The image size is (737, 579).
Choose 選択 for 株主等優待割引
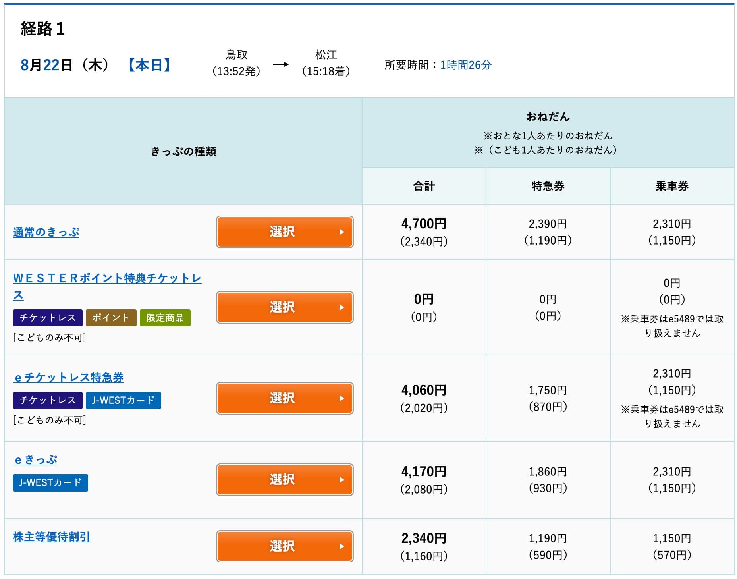[x=285, y=546]
